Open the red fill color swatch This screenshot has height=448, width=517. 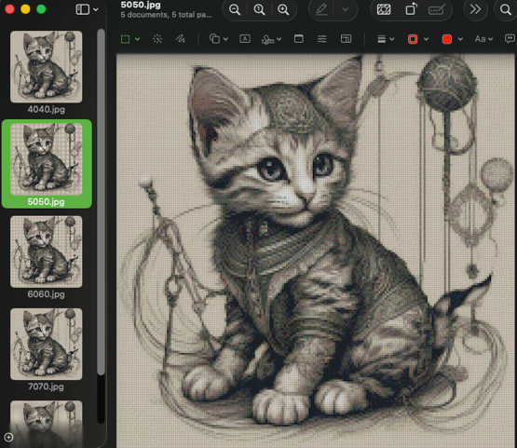[452, 39]
